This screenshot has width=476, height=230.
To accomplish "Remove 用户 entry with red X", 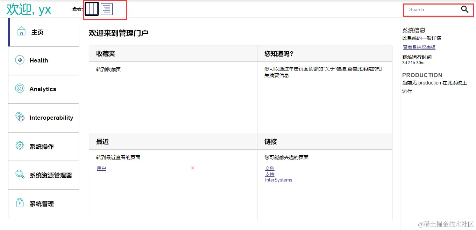I will click(193, 168).
